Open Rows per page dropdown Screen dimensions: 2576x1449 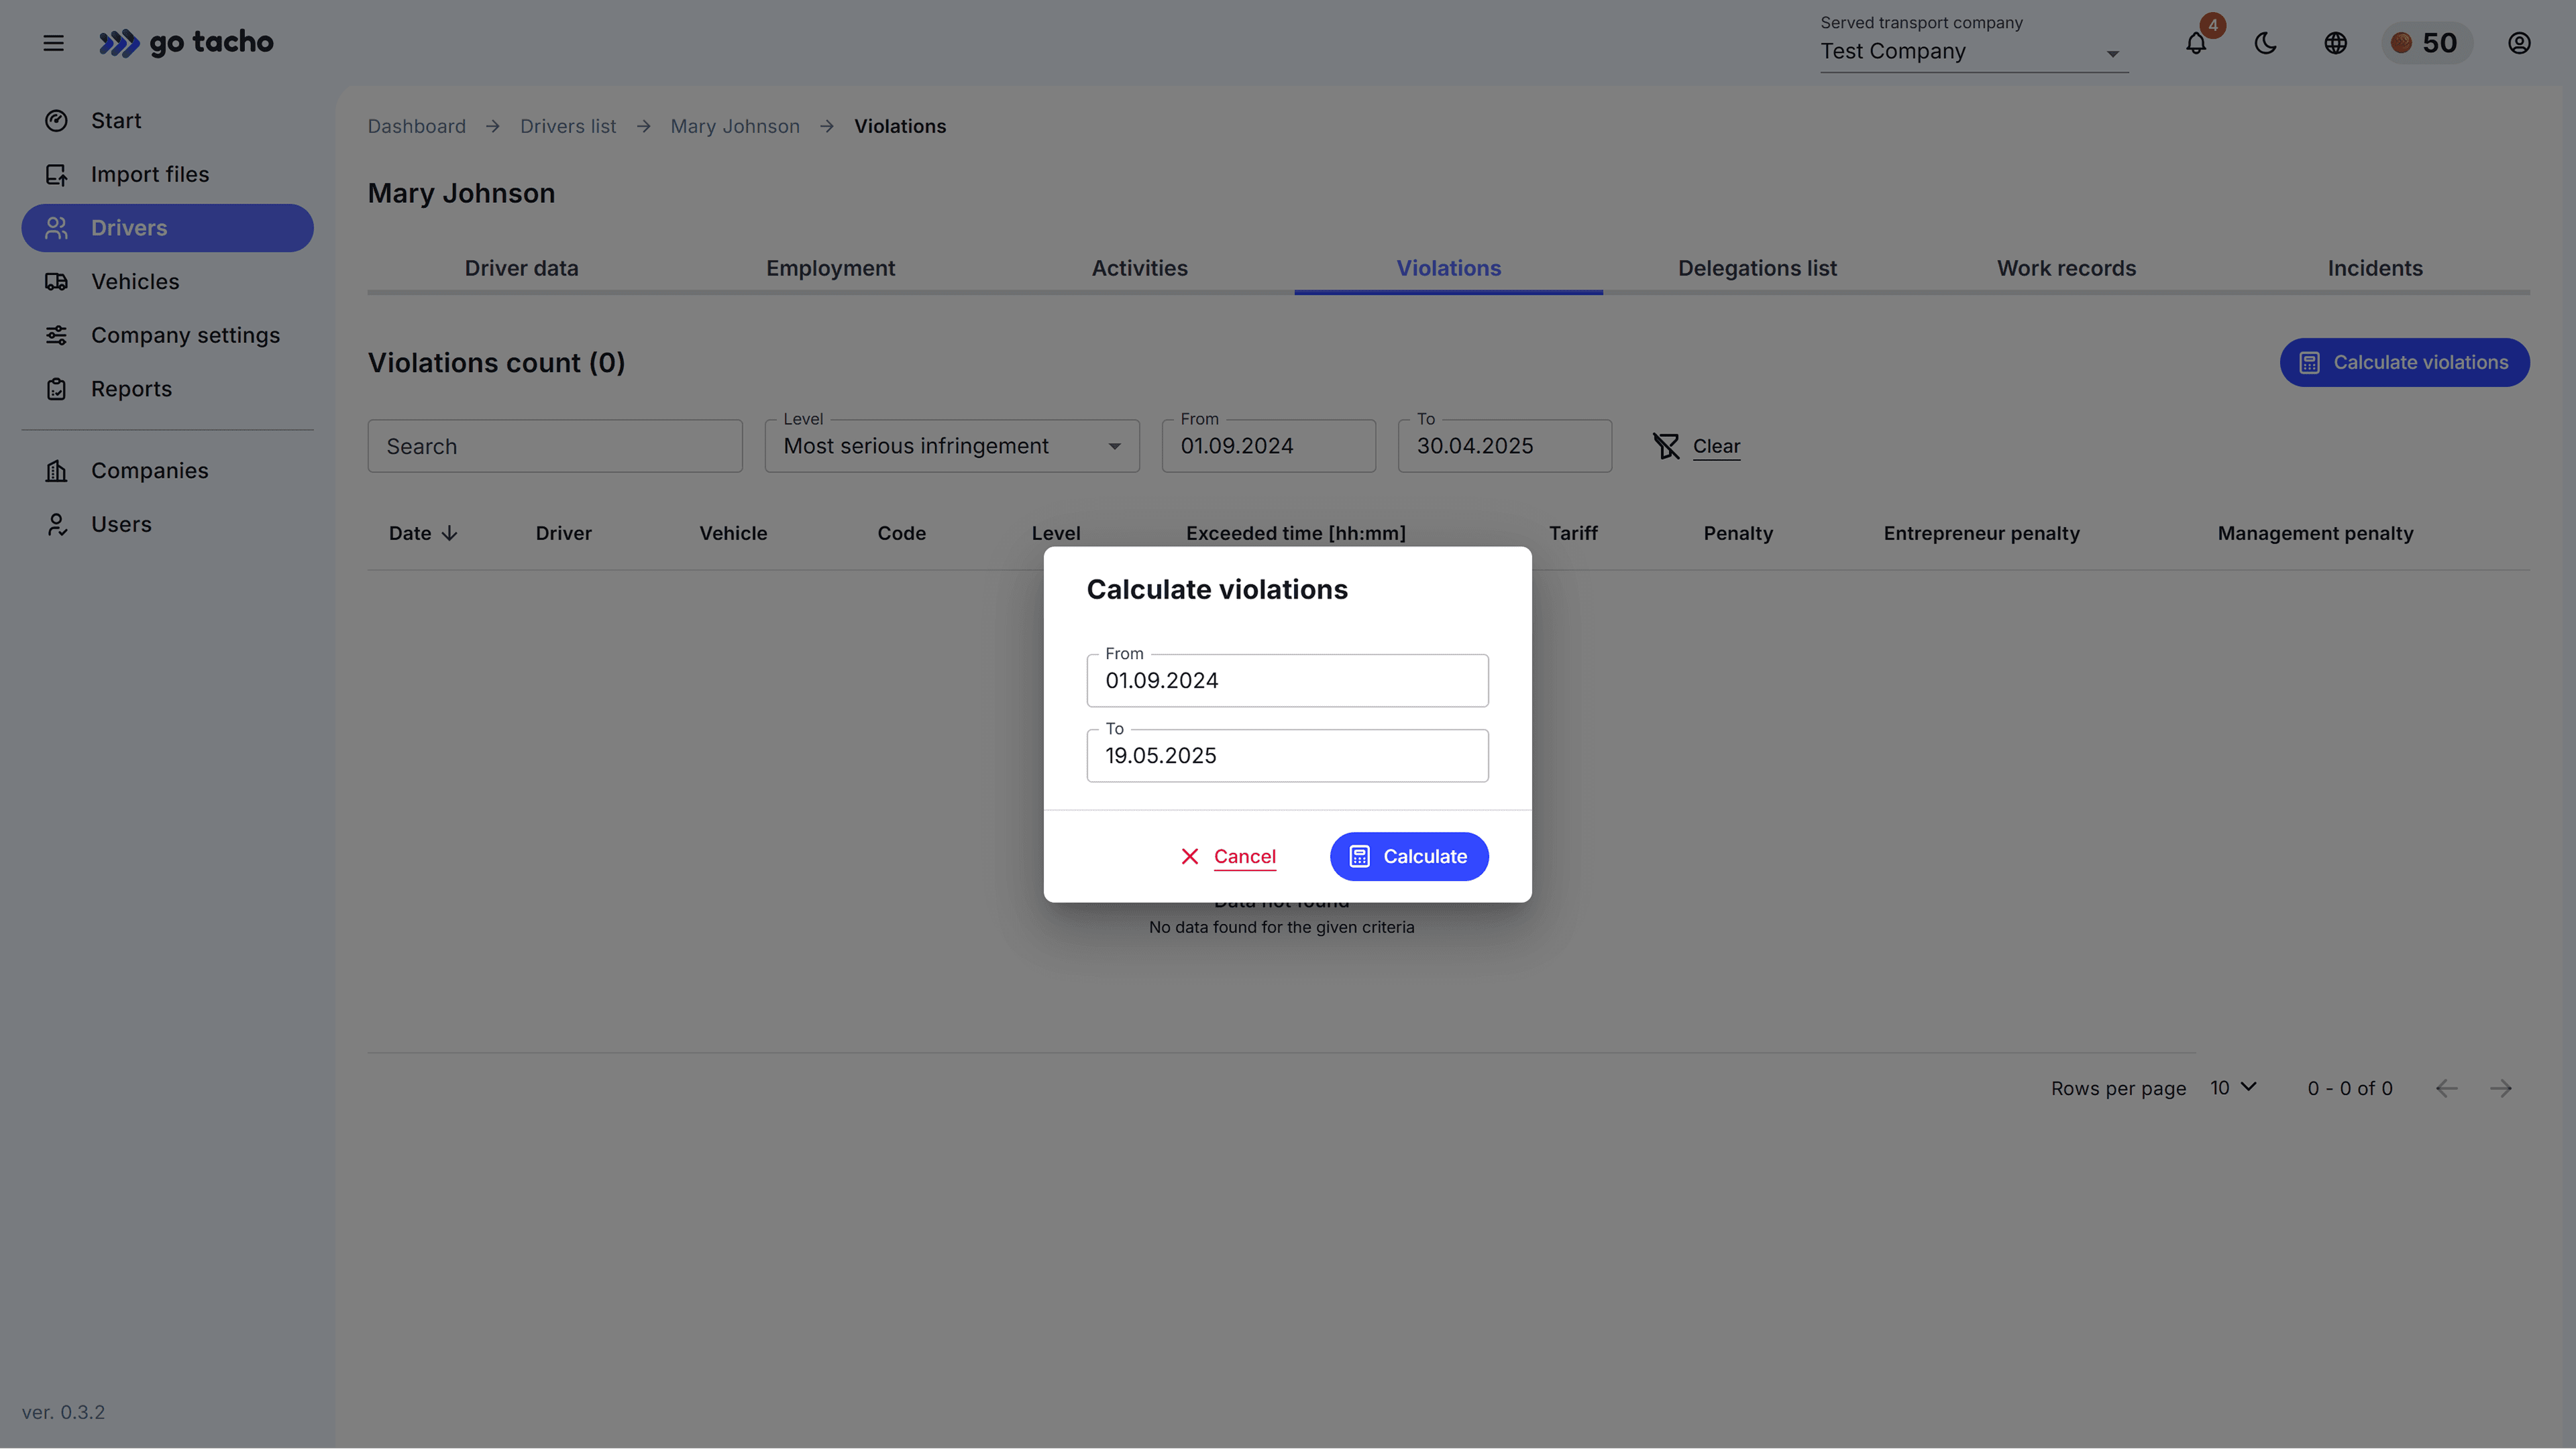[2233, 1087]
